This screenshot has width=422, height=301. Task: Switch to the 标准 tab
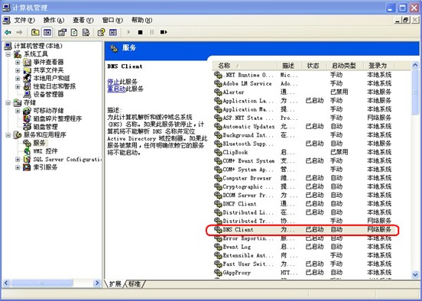135,283
